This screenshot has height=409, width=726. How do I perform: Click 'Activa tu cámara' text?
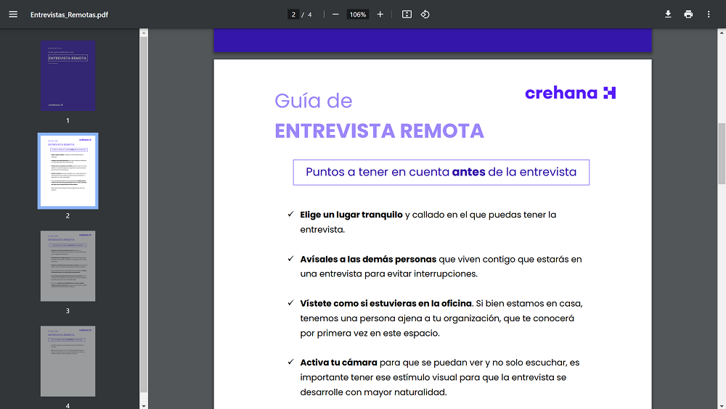[338, 363]
